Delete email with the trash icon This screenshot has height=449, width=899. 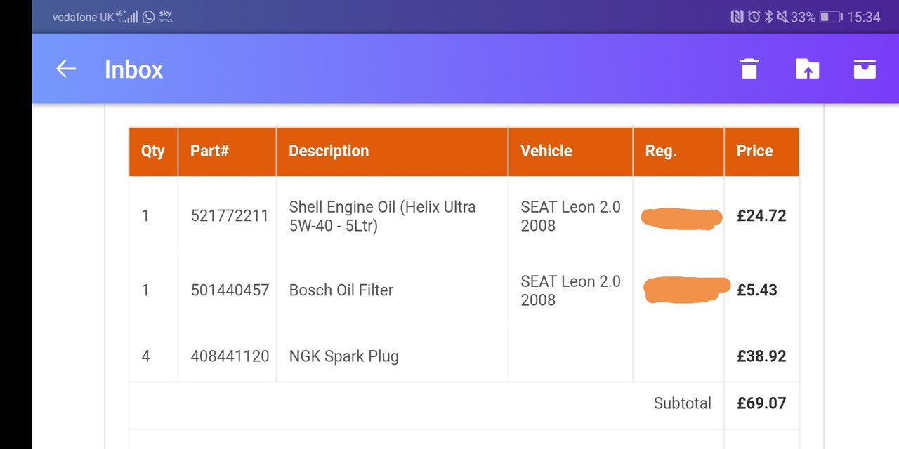pyautogui.click(x=749, y=69)
